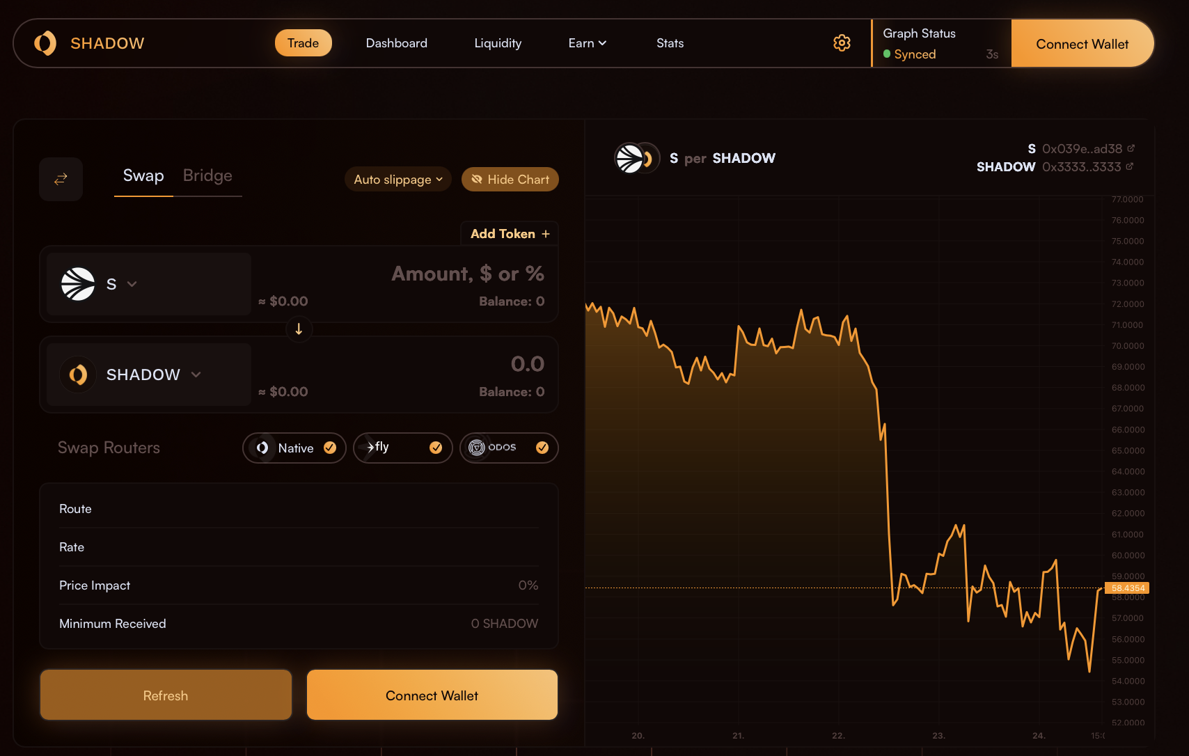Click the crossed-eye icon on Hide Chart
Image resolution: width=1189 pixels, height=756 pixels.
[x=477, y=179]
